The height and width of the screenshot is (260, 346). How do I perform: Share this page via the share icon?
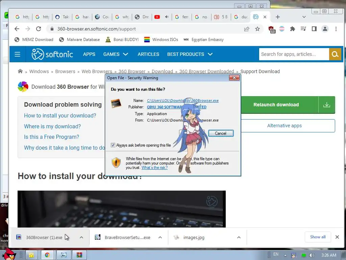[247, 29]
